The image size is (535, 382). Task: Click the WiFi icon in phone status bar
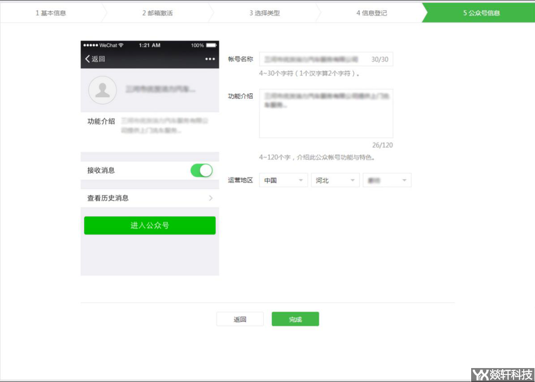[x=120, y=46]
